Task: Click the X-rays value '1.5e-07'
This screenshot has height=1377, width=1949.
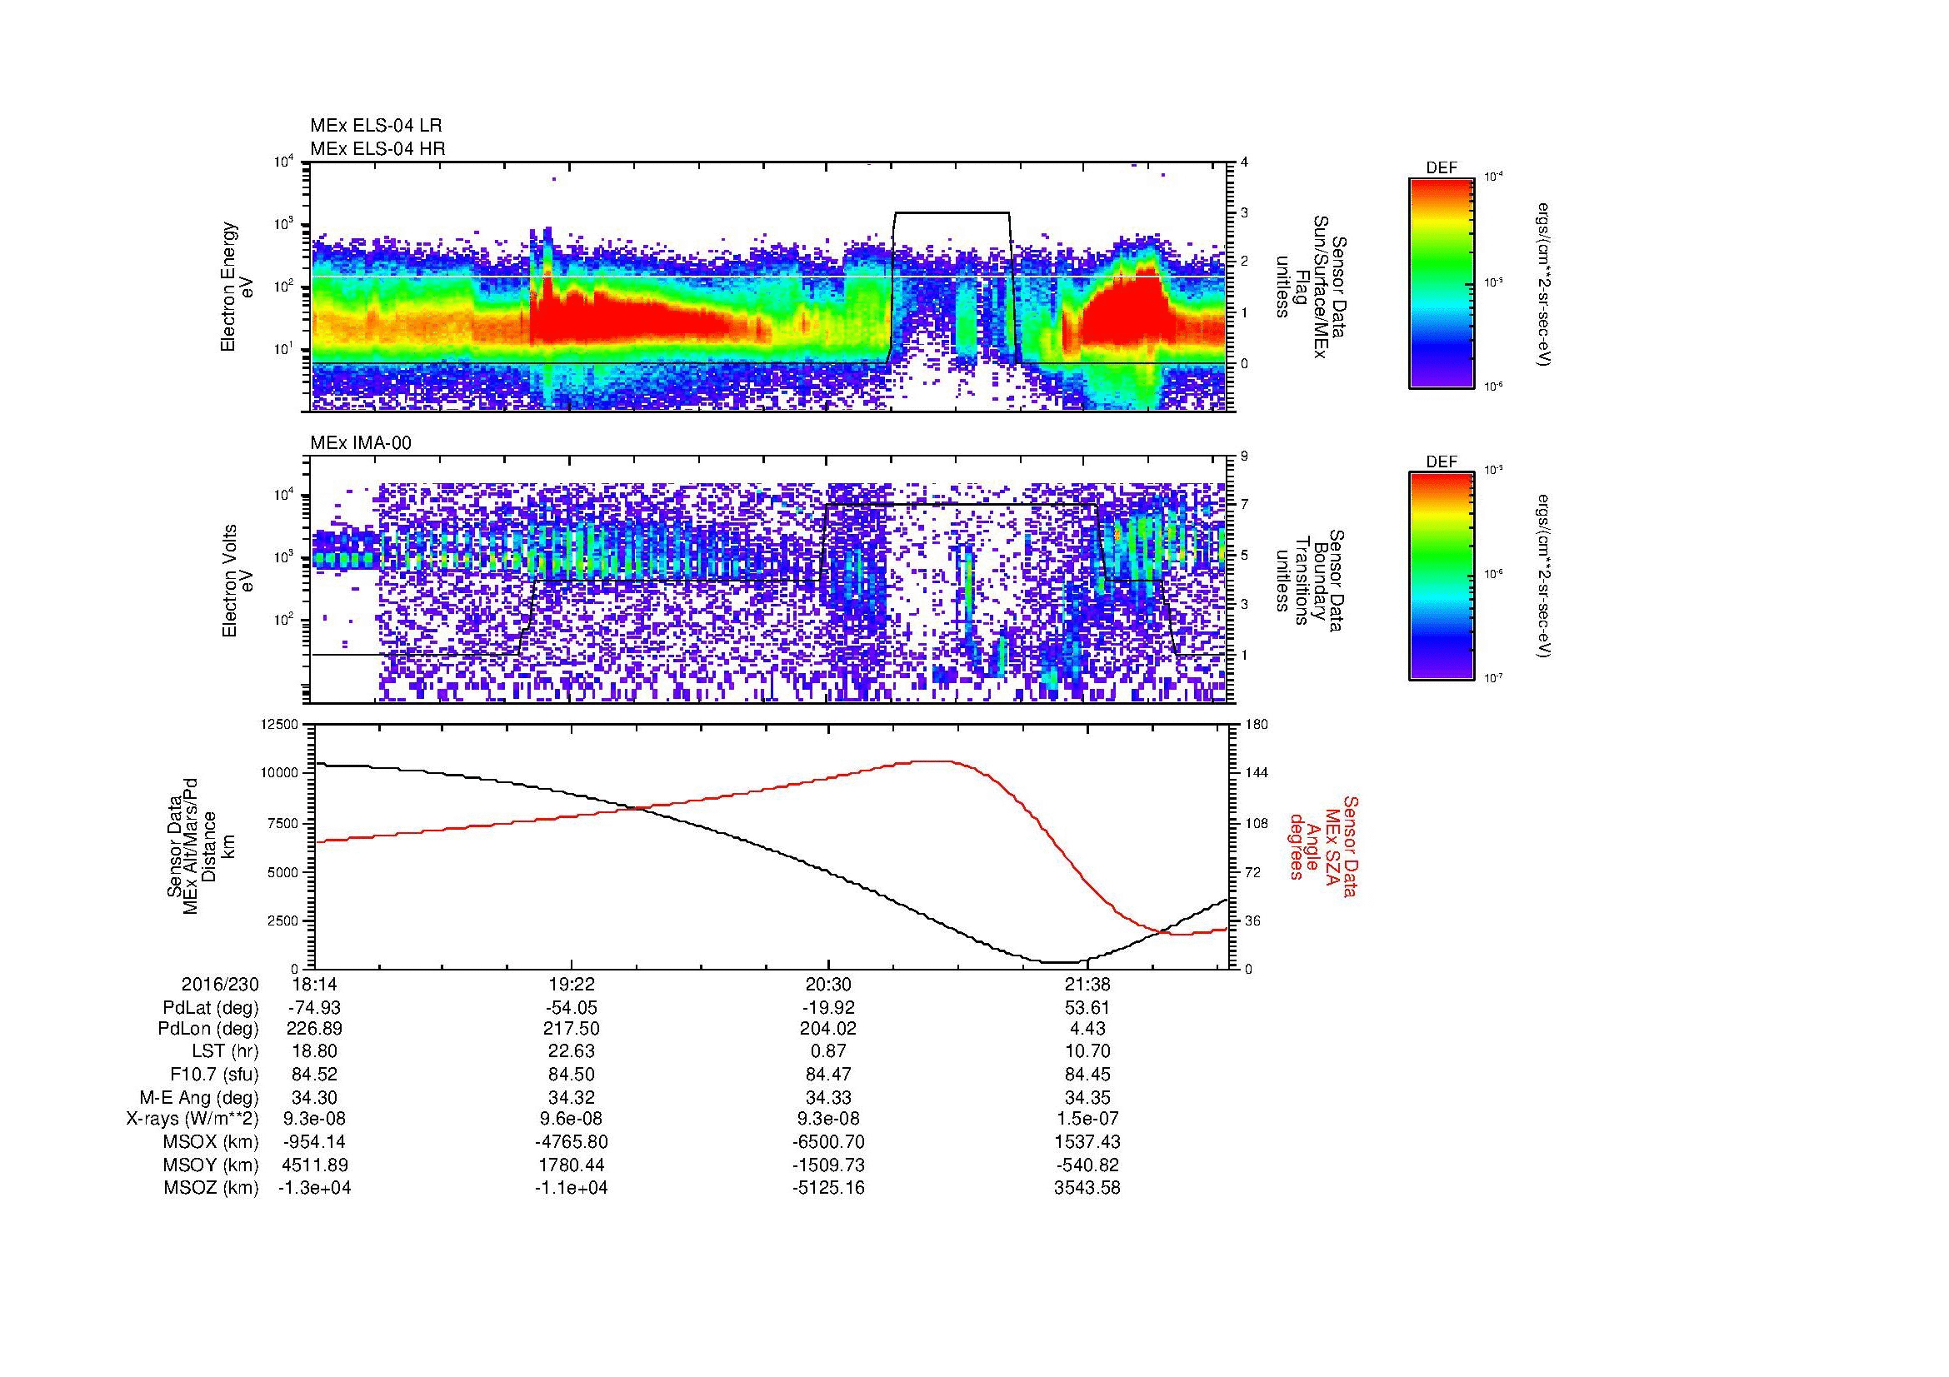Action: click(x=1087, y=1119)
